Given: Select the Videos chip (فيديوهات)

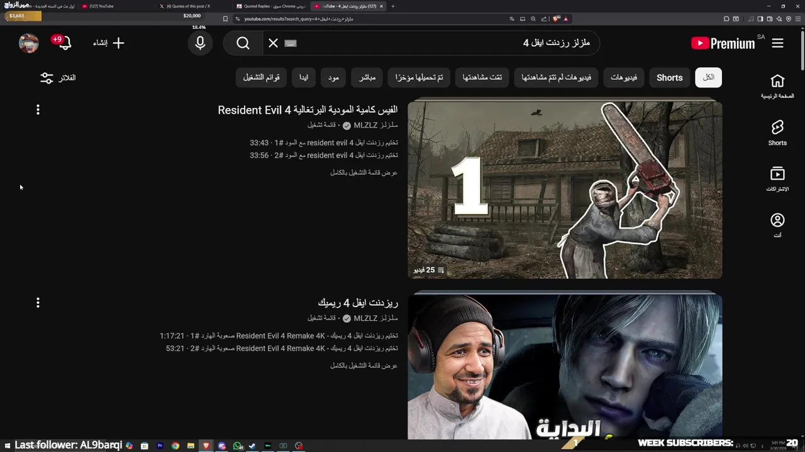Looking at the screenshot, I should (623, 77).
